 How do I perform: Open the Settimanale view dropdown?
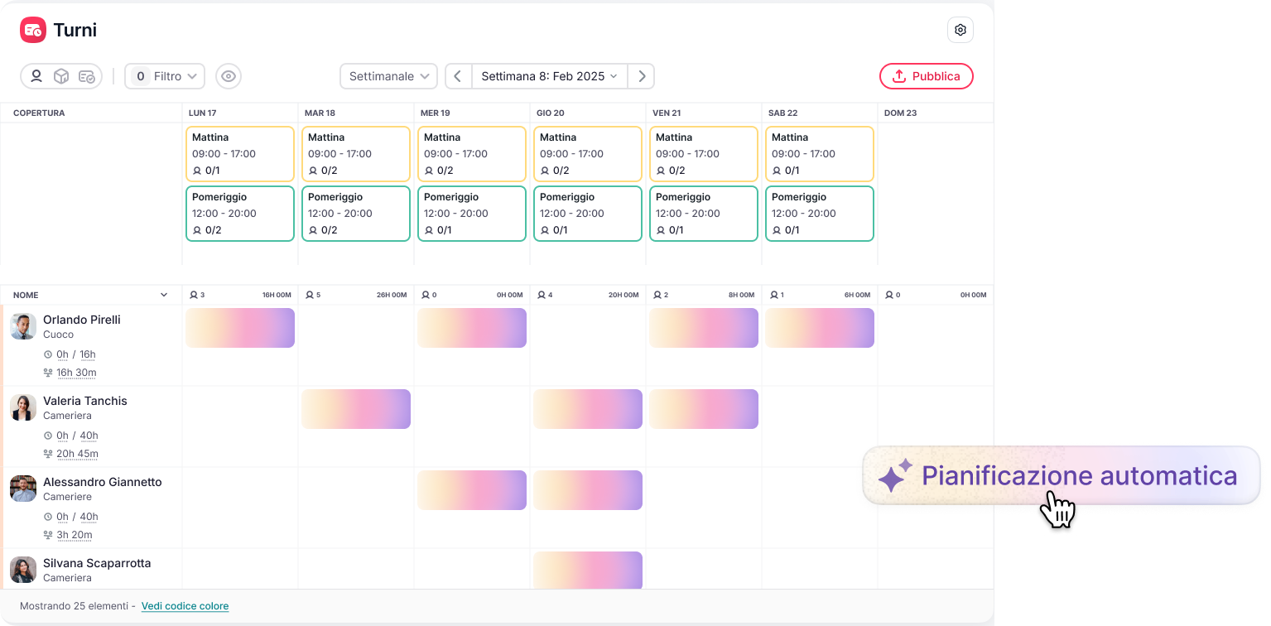click(388, 76)
